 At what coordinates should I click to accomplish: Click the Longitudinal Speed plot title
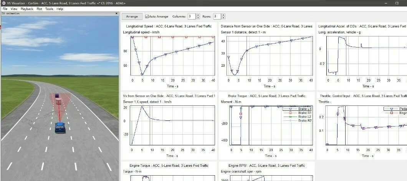pyautogui.click(x=169, y=26)
